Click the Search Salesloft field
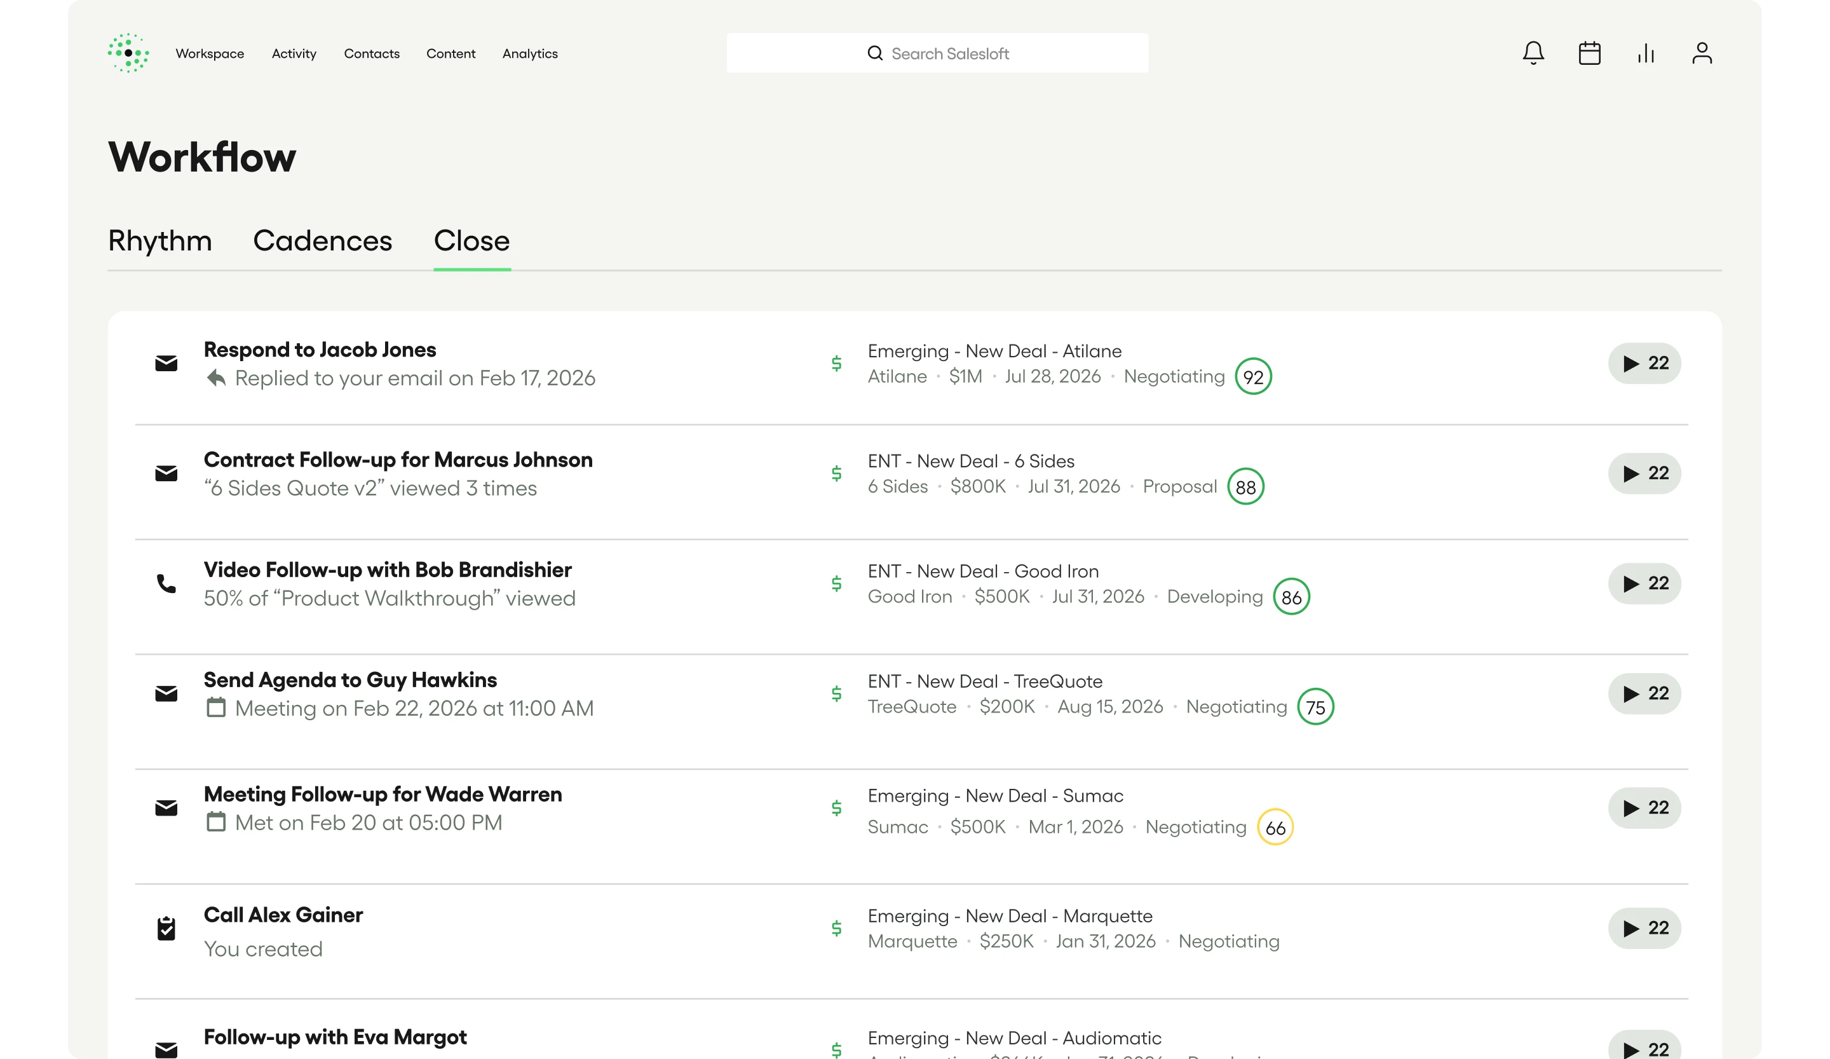 point(937,53)
